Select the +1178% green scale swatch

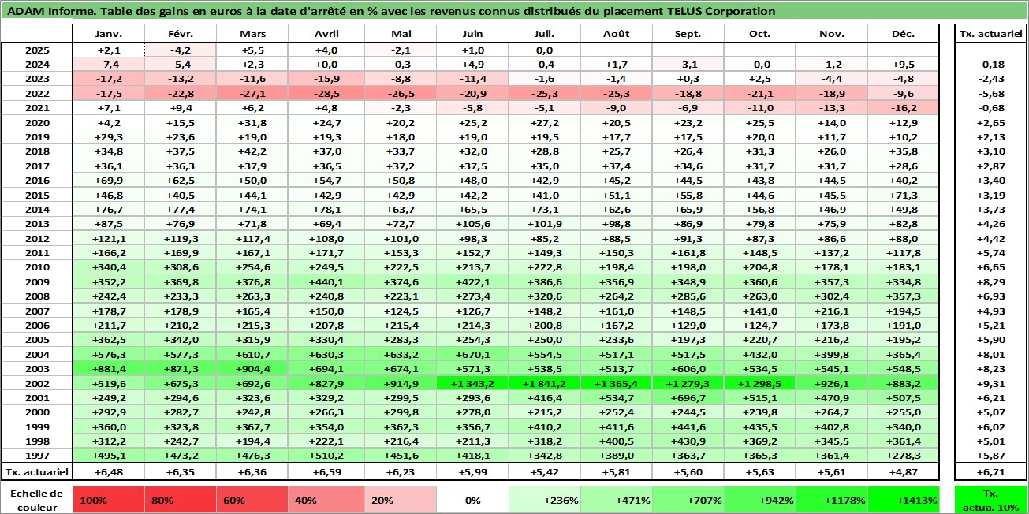pos(833,500)
